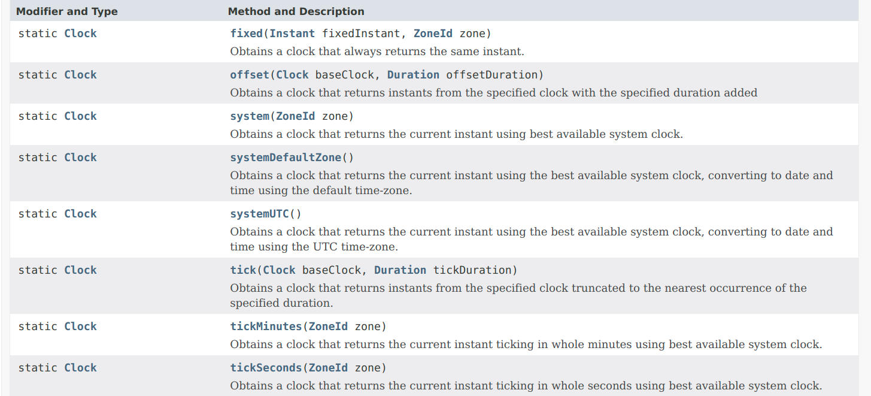Click Clock return type in systemUTC row

[x=80, y=214]
